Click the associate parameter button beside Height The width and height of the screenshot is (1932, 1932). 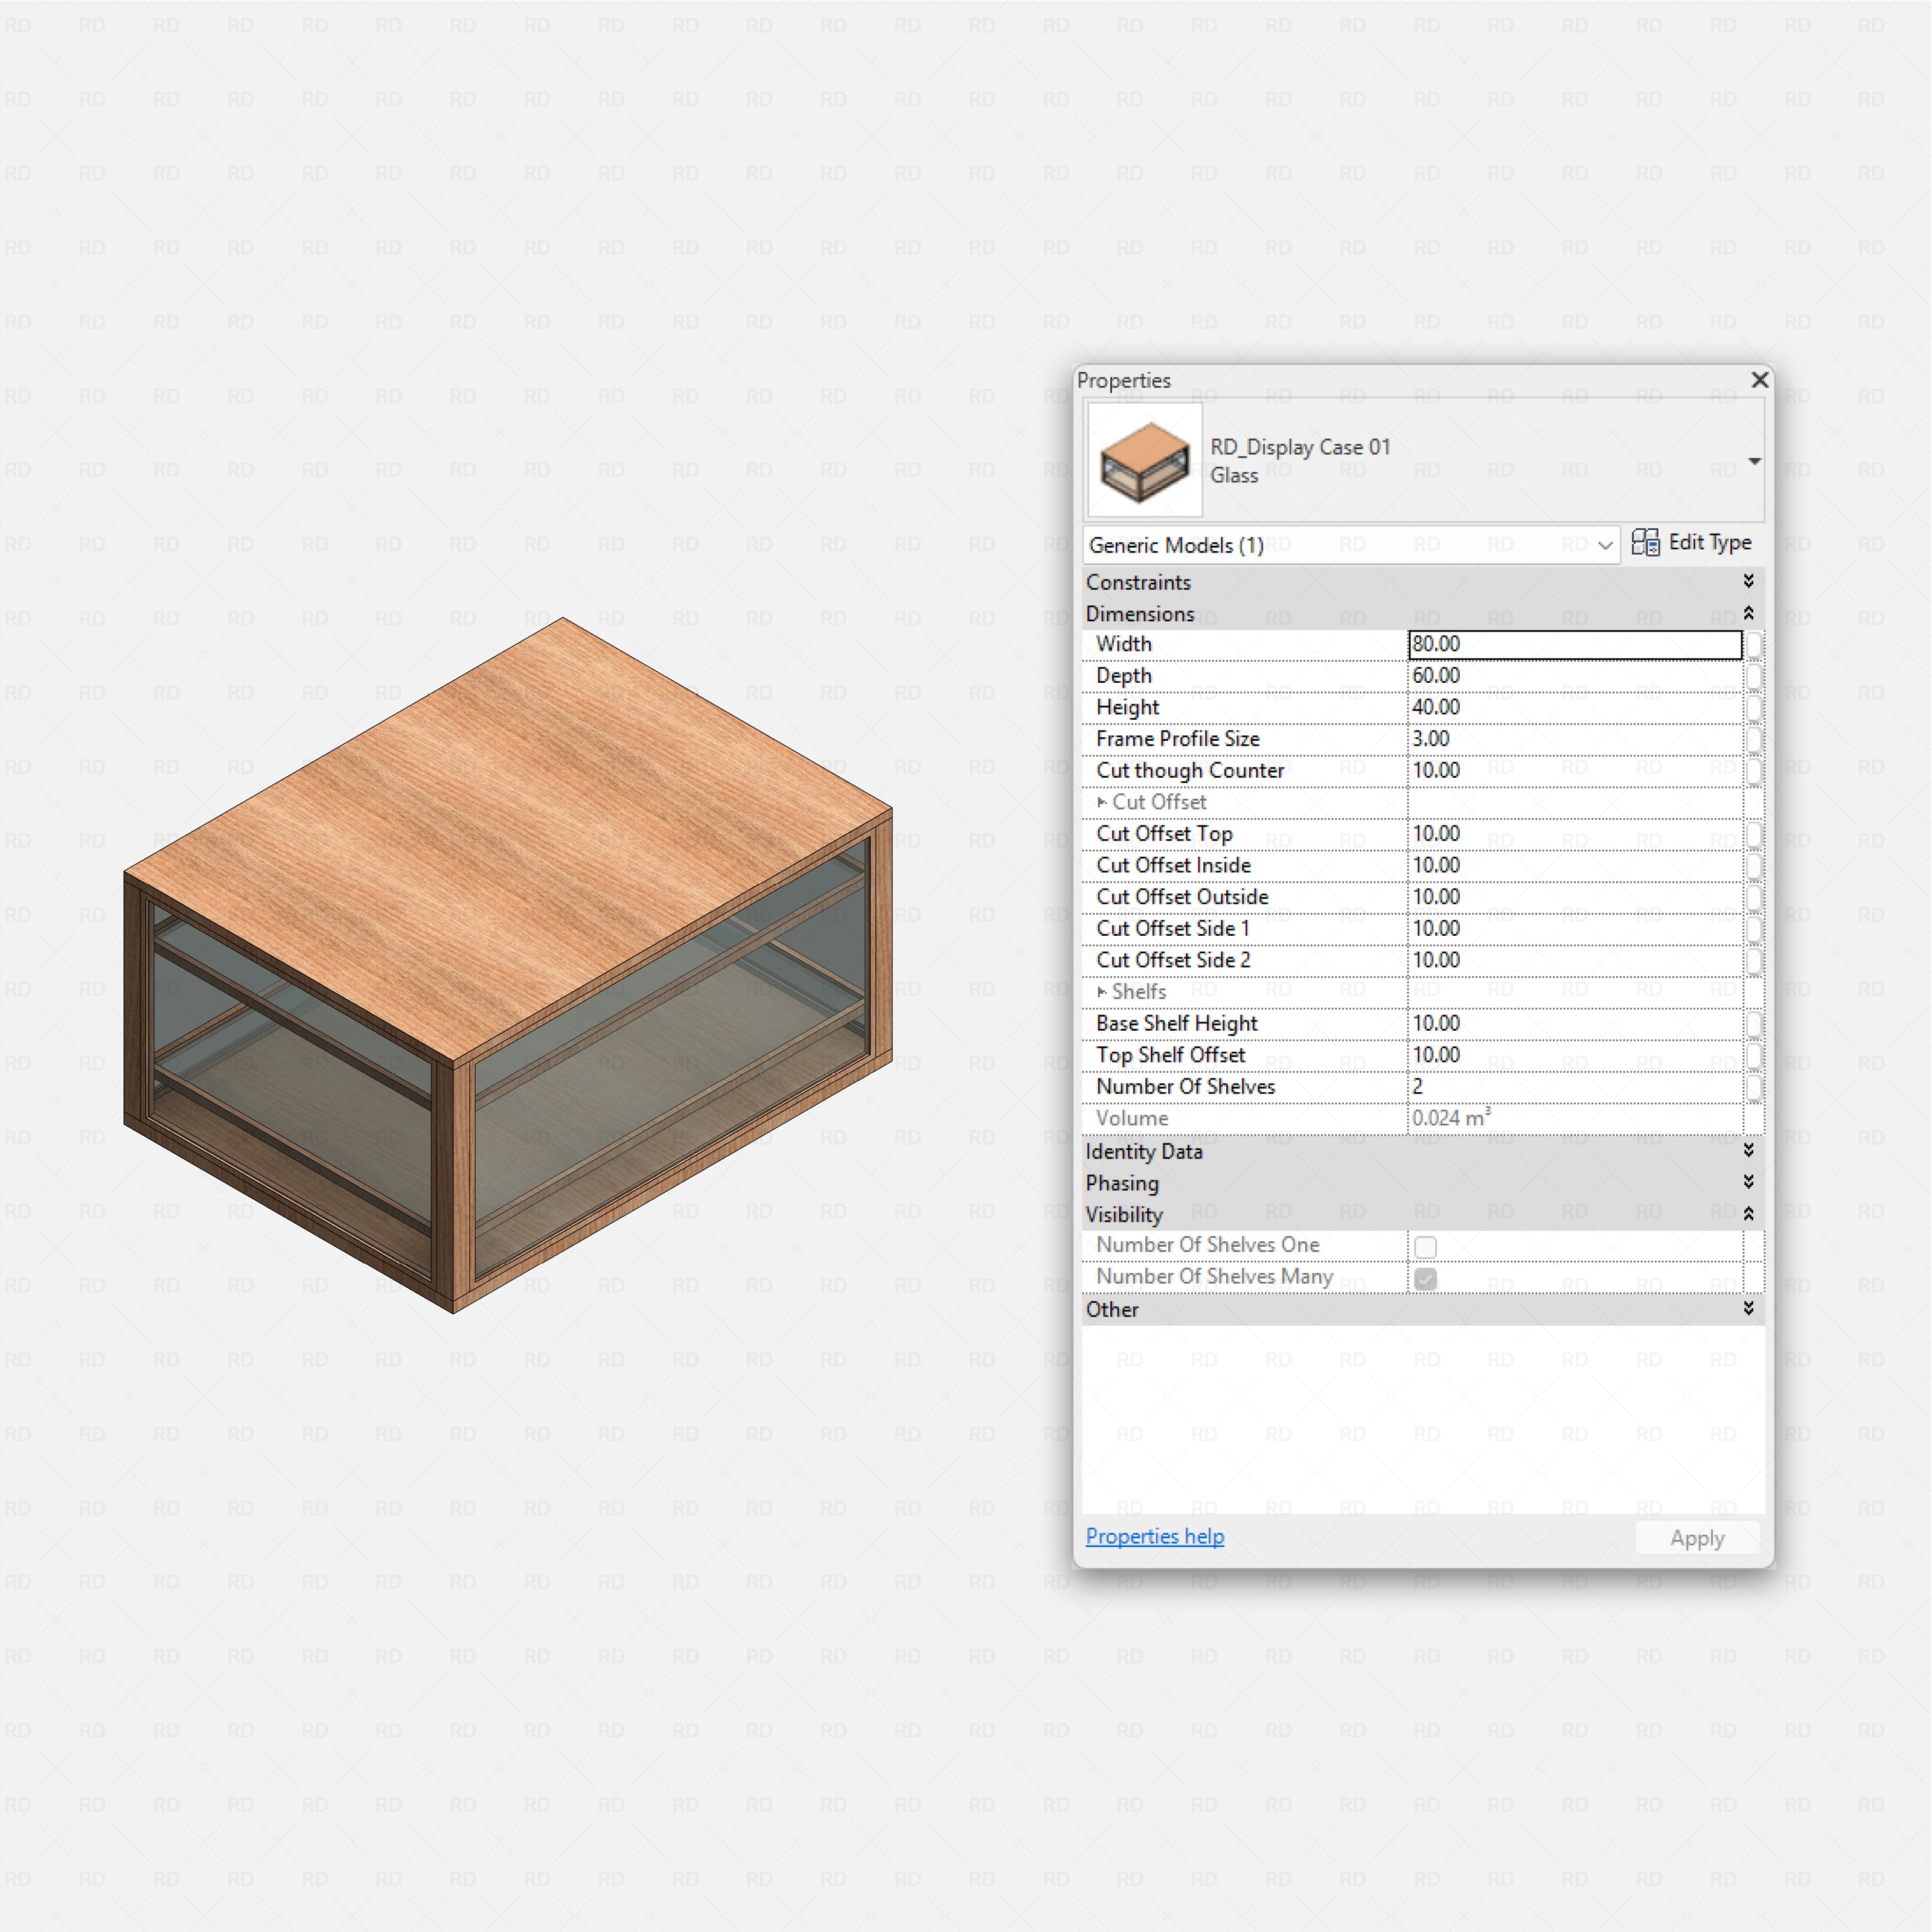click(1755, 707)
